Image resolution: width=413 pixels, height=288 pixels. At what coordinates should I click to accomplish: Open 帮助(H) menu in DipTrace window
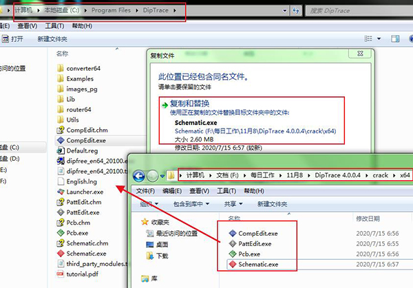pos(82,25)
